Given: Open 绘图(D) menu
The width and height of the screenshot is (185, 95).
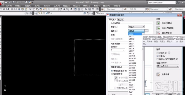Looking at the screenshot, I should pyautogui.click(x=66, y=6).
